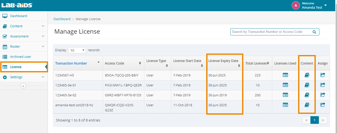Open Licenses Used for amanda-test-oct2018-hs
The image size is (337, 133).
[x=285, y=105]
